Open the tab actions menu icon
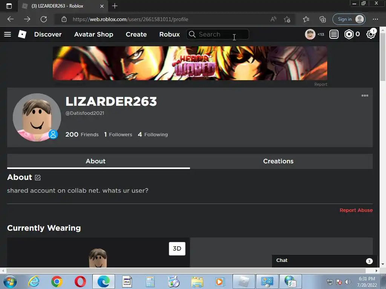386x289 pixels. click(x=9, y=6)
